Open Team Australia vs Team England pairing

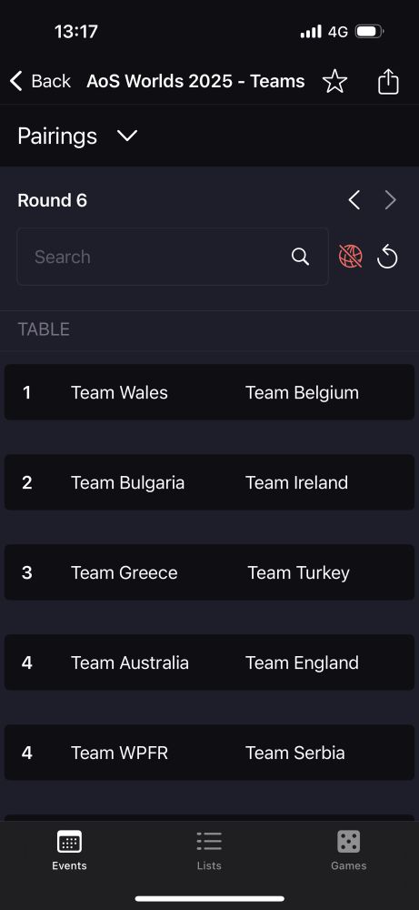pyautogui.click(x=209, y=662)
